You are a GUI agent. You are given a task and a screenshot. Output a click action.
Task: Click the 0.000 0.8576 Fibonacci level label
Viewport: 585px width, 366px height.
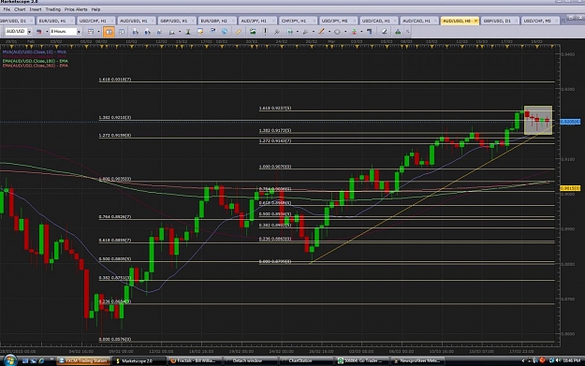click(x=115, y=339)
